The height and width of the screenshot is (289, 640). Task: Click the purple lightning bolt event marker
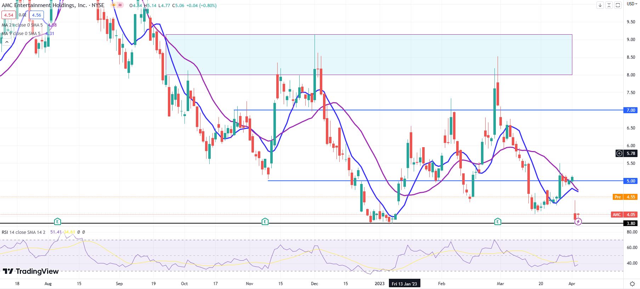(x=578, y=222)
